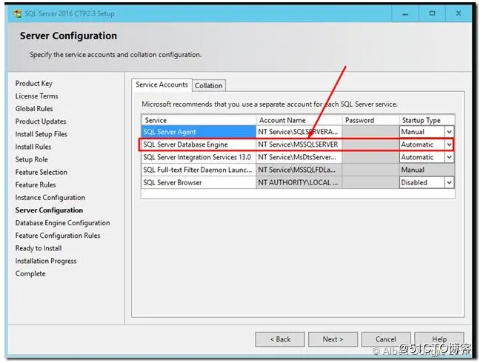This screenshot has width=483, height=363.
Task: Open Startup Type dropdown for SQL Server Browser
Action: pos(449,182)
